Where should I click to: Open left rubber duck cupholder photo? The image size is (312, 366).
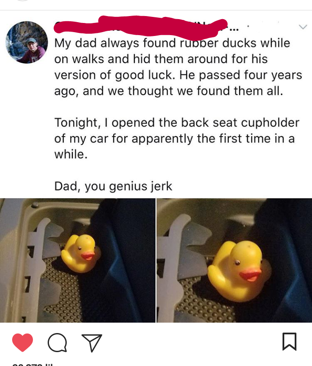78,260
